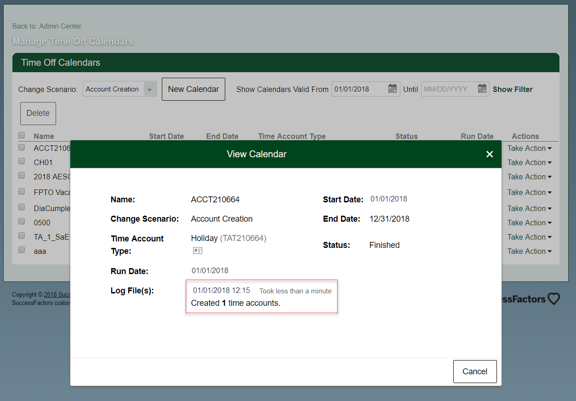Check the 0500 row checkbox
This screenshot has height=401, width=576.
click(x=22, y=221)
